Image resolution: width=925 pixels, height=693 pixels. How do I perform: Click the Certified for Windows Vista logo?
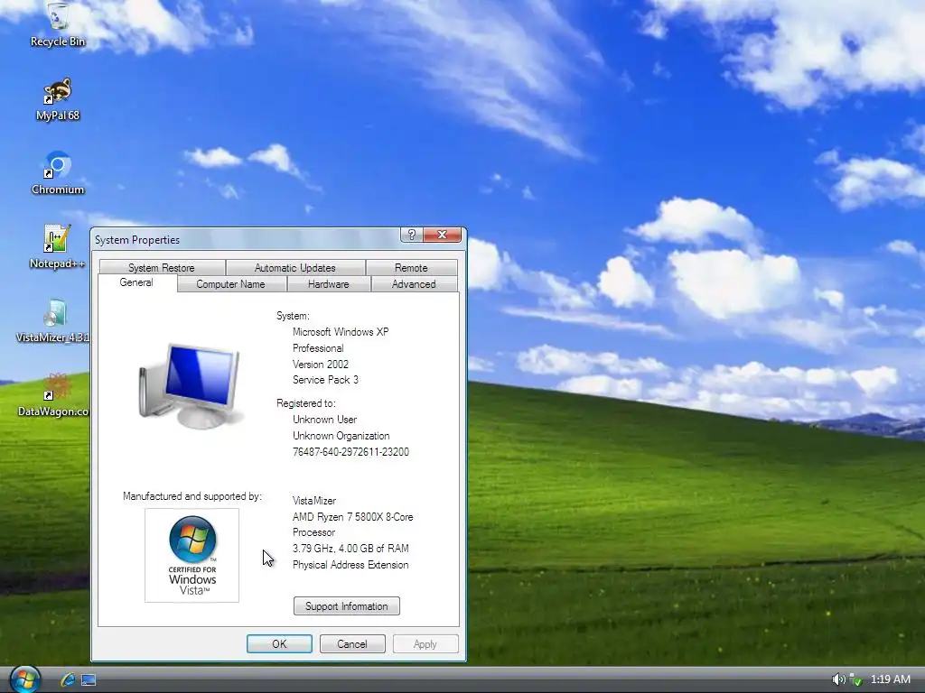tap(192, 556)
